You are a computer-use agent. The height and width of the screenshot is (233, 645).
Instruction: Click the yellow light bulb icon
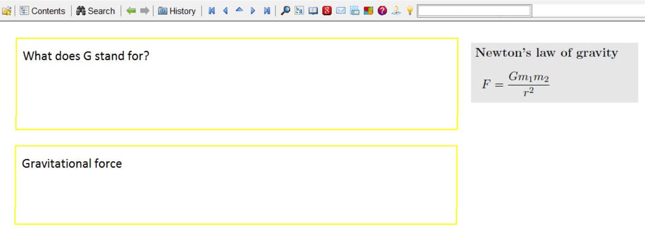409,11
